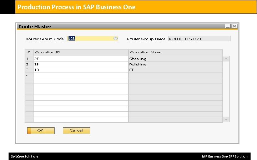Click the Shearing operation name cell
This screenshot has width=257, height=160.
click(x=176, y=59)
